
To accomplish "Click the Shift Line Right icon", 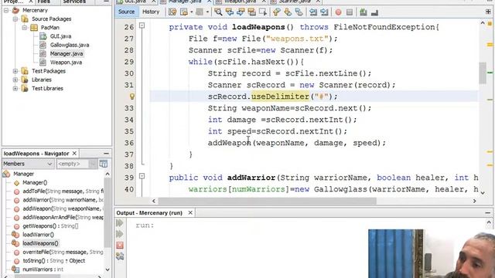I will [324, 12].
